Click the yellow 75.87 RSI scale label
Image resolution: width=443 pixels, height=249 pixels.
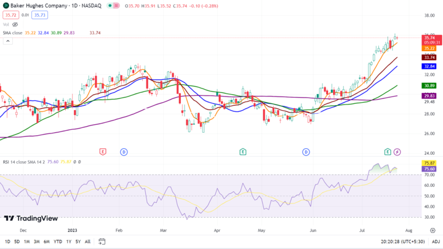click(429, 163)
